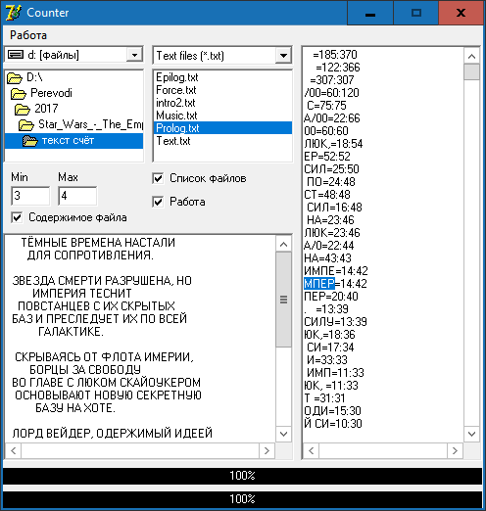Click the result line ЛЮК=23:46

tap(332, 233)
